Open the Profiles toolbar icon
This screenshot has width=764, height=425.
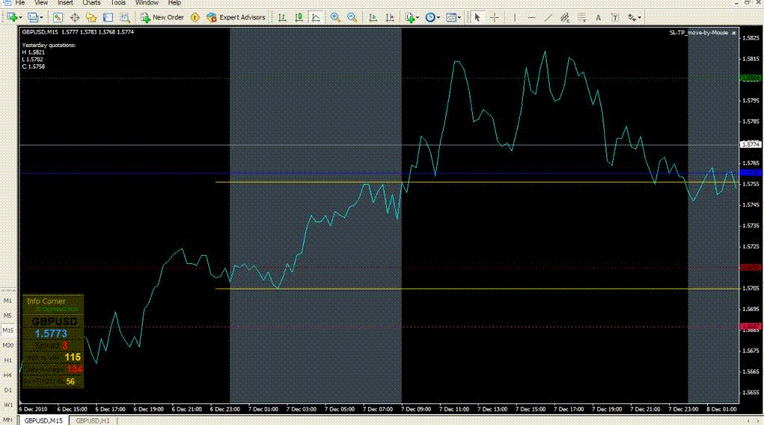[x=33, y=17]
